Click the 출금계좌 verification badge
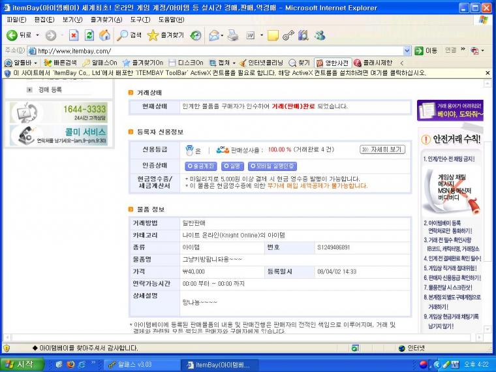This screenshot has height=372, width=496. click(201, 166)
